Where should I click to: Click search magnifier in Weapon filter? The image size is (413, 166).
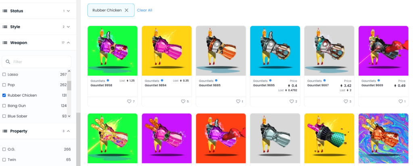(8, 62)
